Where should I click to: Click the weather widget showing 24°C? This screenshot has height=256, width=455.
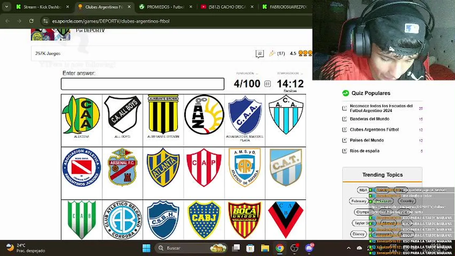(x=26, y=248)
